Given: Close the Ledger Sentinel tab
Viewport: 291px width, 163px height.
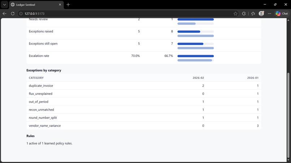Looking at the screenshot, I should click(x=60, y=5).
